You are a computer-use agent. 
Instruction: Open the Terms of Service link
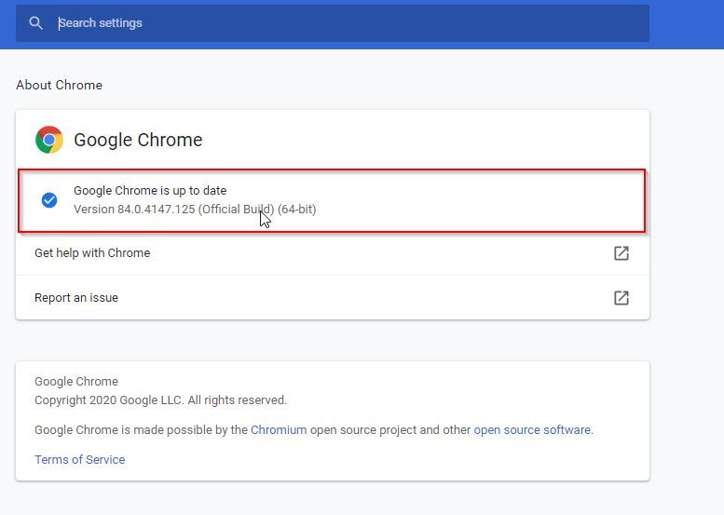80,460
